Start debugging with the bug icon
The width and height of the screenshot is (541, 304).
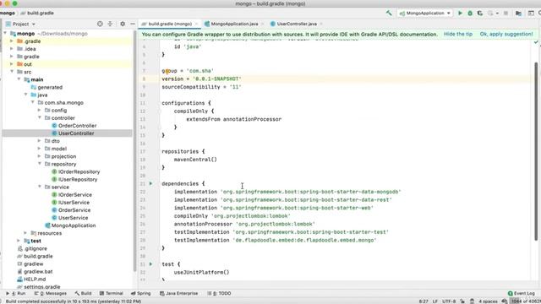tap(470, 14)
